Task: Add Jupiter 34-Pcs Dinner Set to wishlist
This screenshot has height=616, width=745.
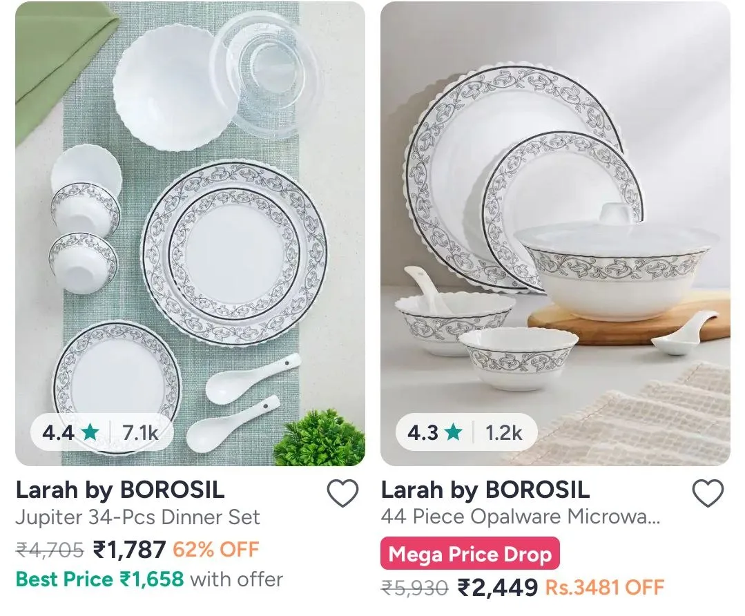Action: tap(342, 493)
